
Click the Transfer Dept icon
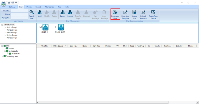click(x=78, y=12)
